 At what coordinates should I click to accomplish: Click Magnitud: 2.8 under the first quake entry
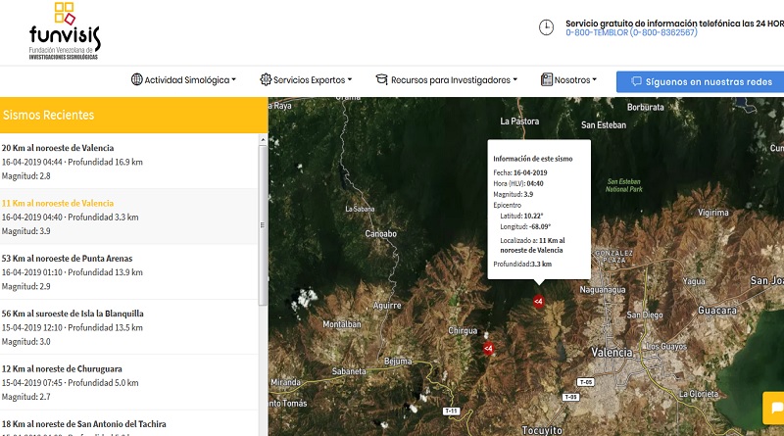[26, 176]
